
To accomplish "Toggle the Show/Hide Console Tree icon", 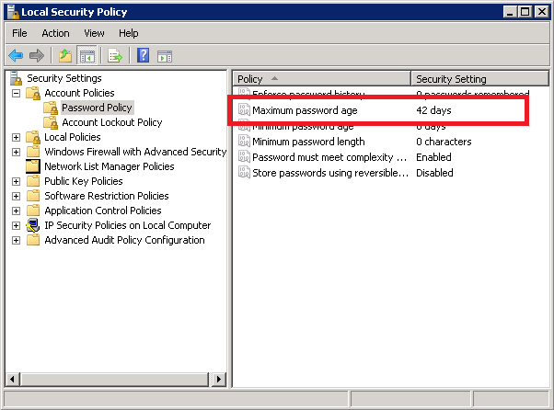I will [87, 56].
